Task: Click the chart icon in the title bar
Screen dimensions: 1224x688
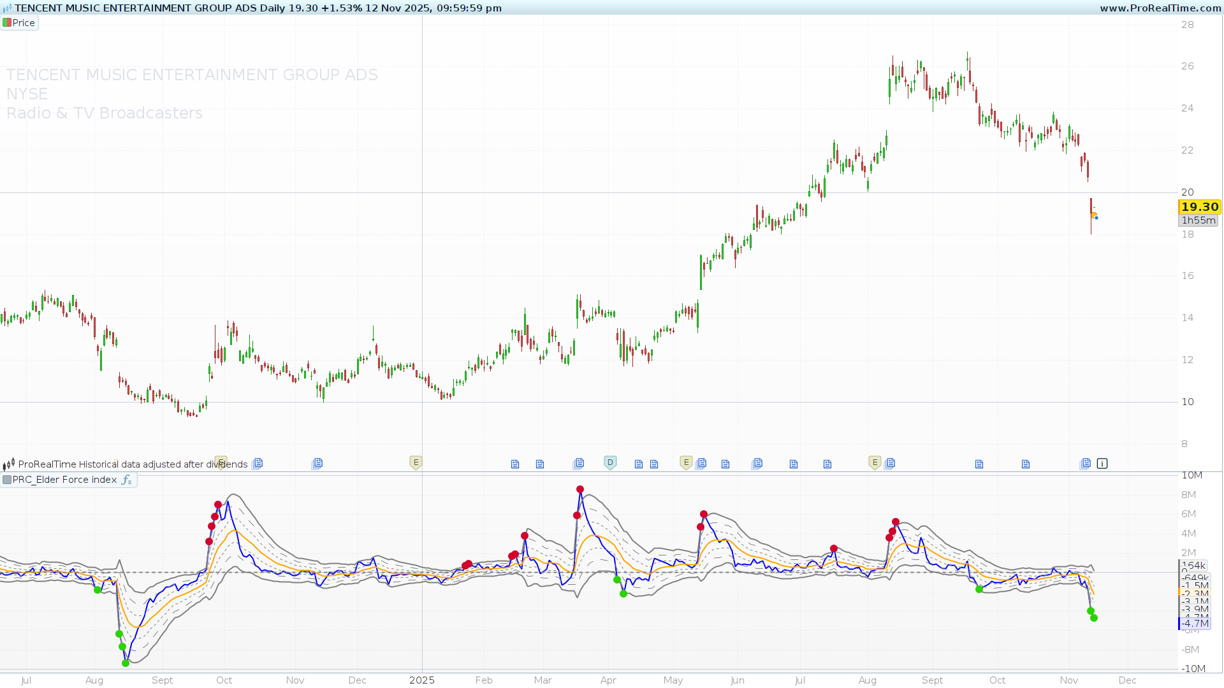Action: coord(7,8)
